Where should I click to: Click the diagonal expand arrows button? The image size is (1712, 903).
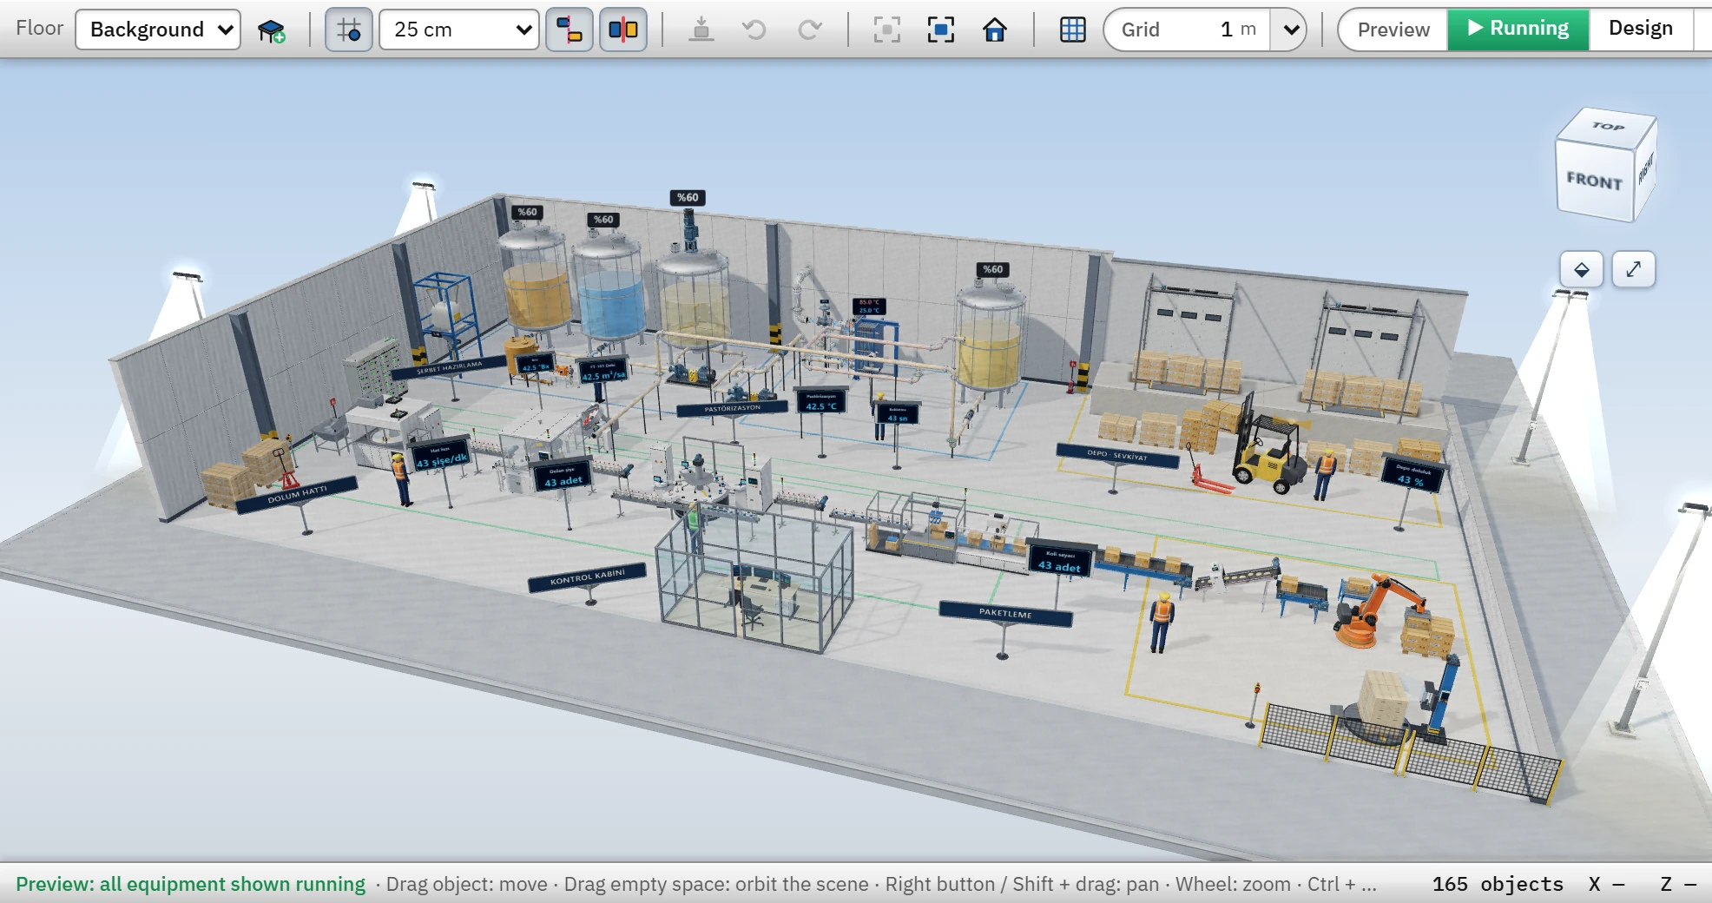1634,269
